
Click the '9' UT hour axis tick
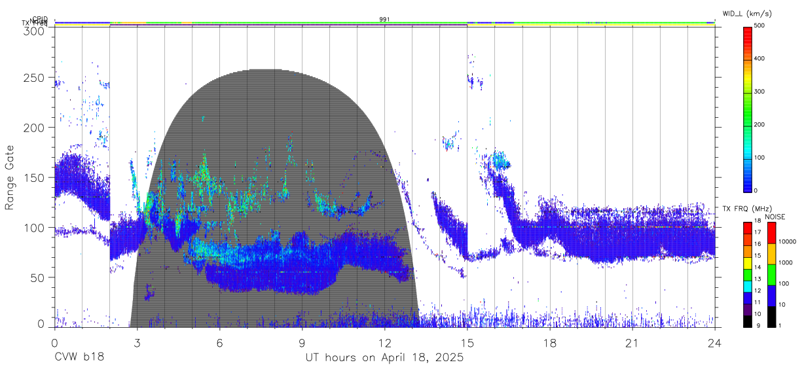(x=302, y=342)
